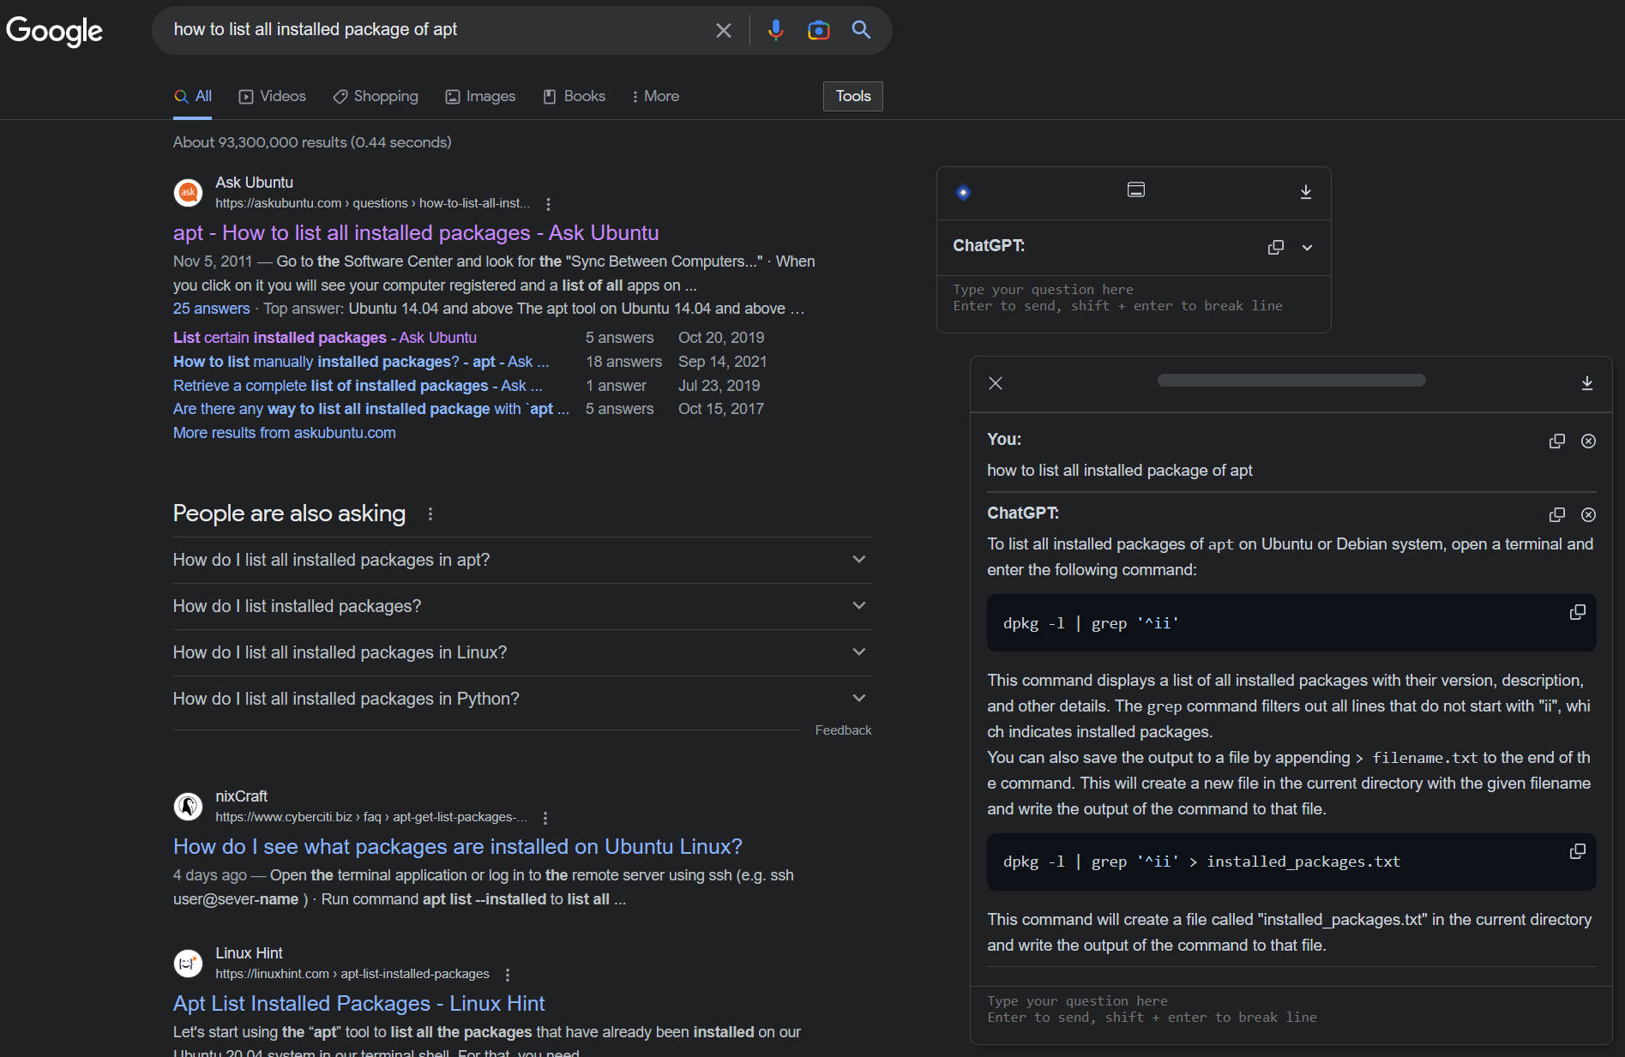
Task: Open options for People are also asking
Action: point(430,513)
